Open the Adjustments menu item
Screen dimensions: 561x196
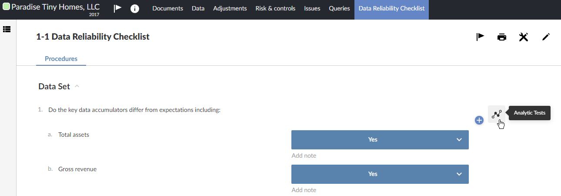[x=230, y=8]
